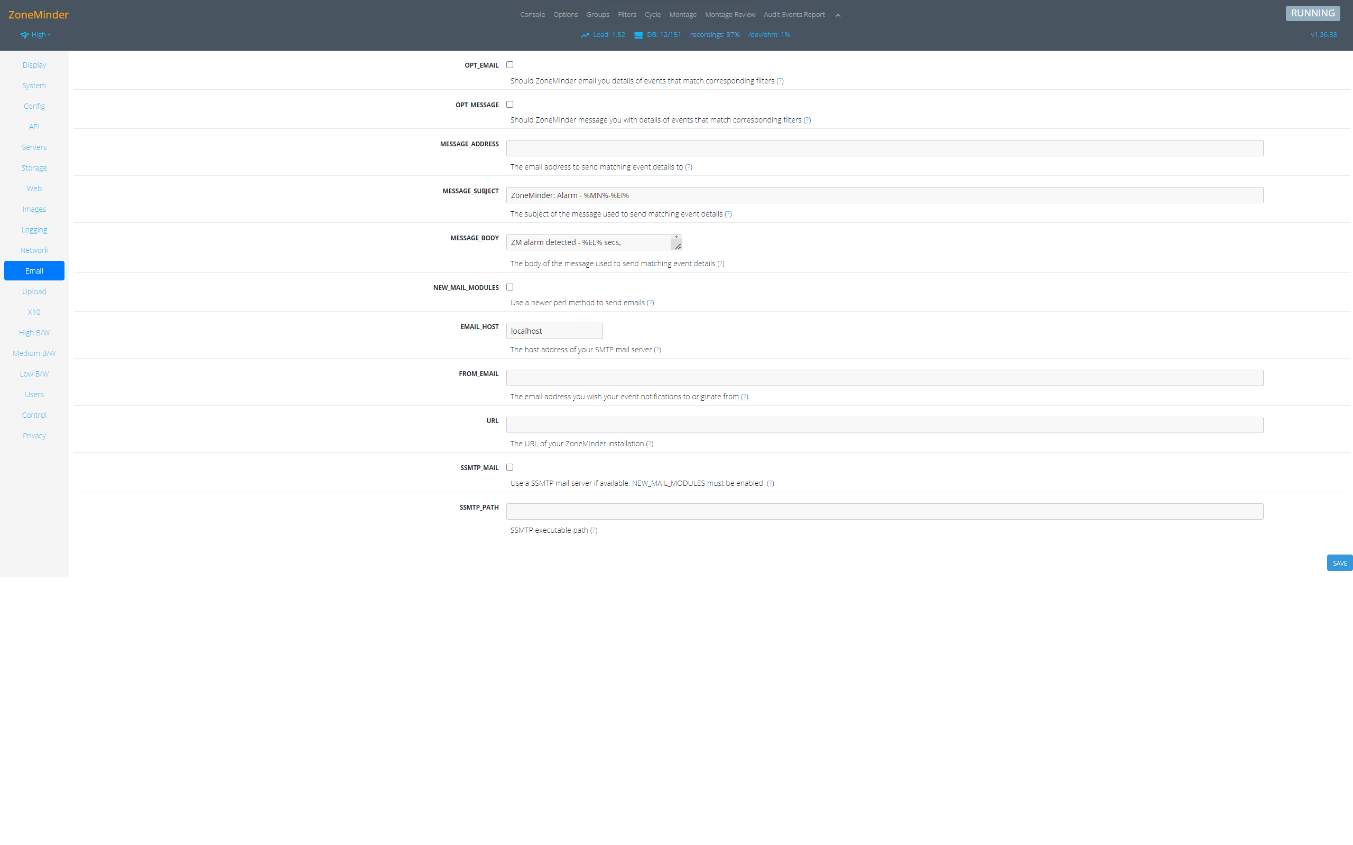
Task: Toggle the SSMTP_MAIL checkbox
Action: coord(510,467)
